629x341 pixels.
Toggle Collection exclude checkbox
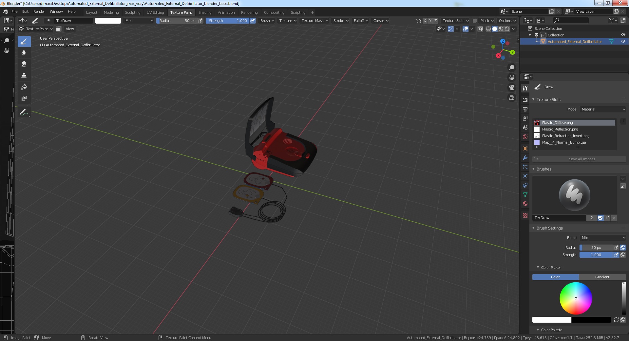click(537, 35)
